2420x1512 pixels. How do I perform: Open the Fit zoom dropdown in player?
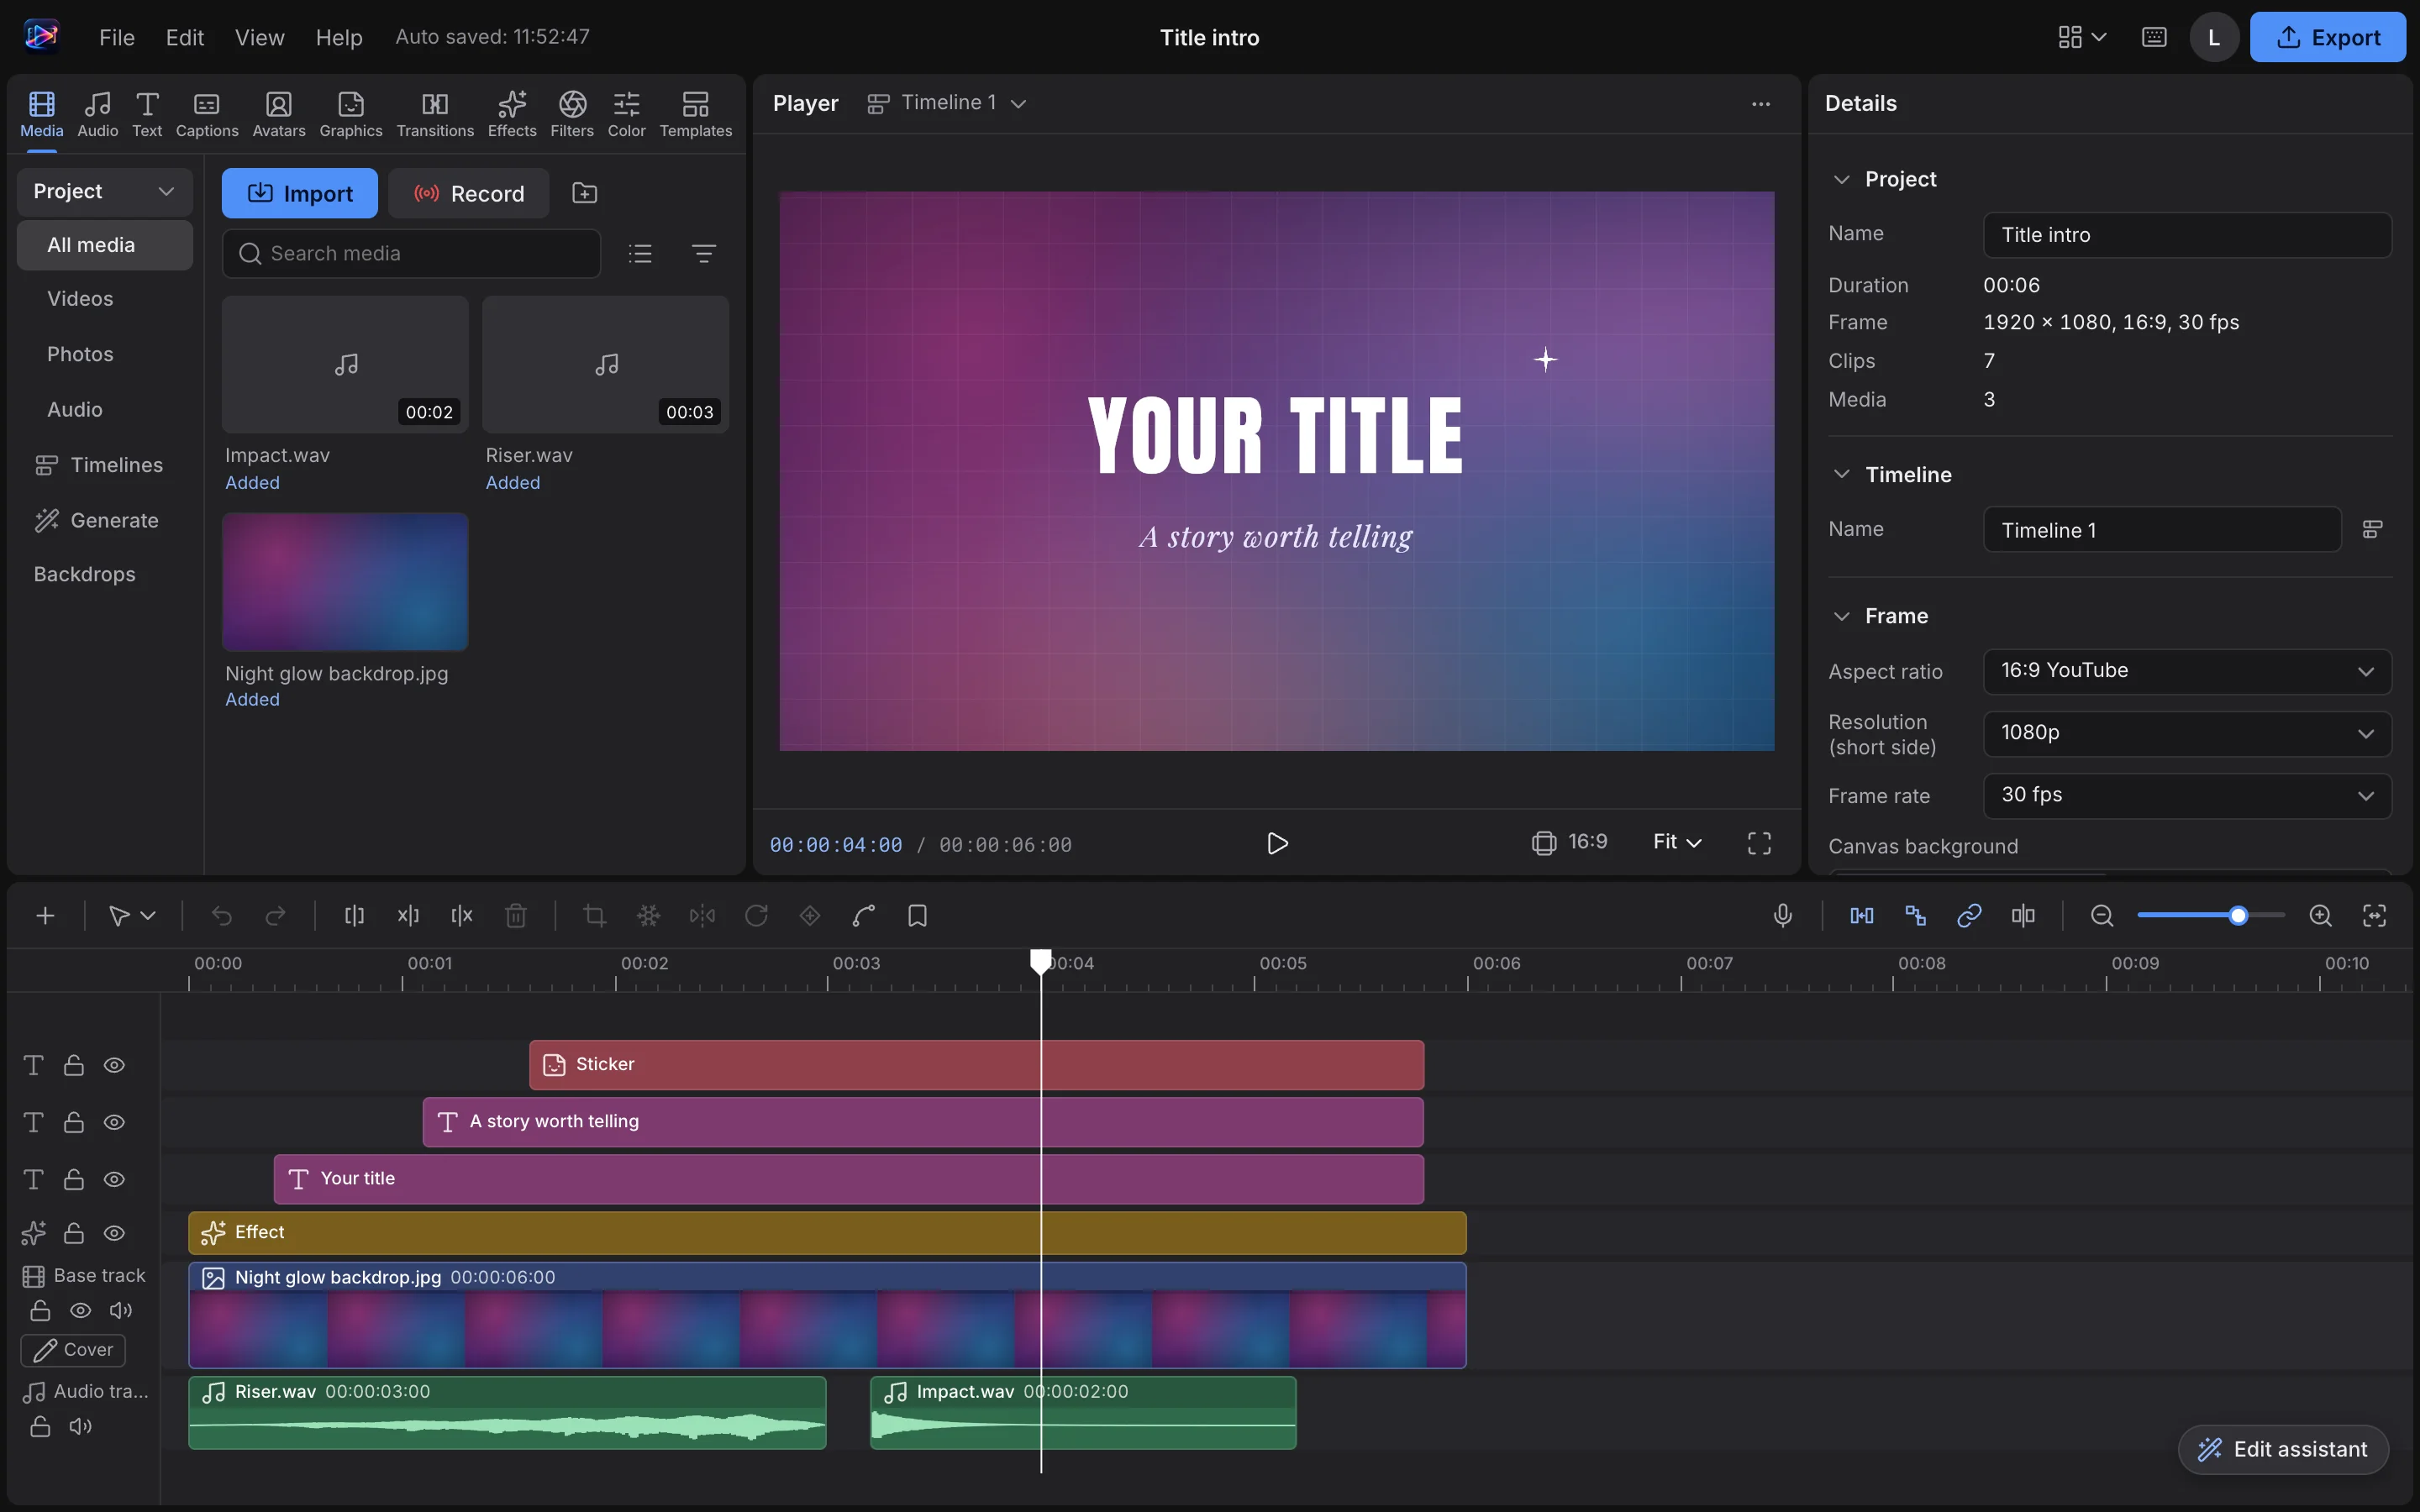point(1677,842)
